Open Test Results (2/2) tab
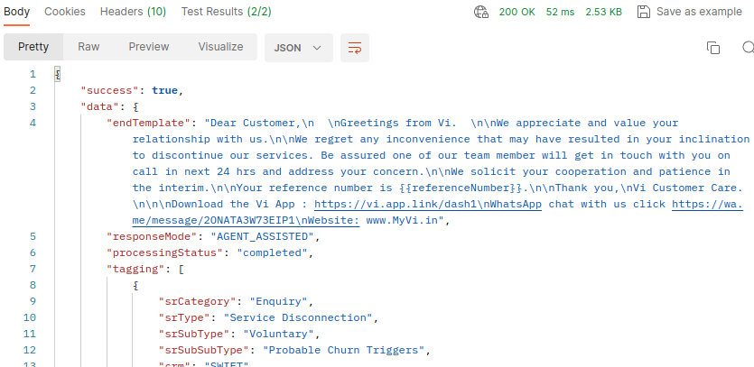 pyautogui.click(x=226, y=12)
